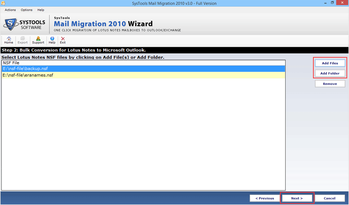Cancel the migration wizard

click(329, 198)
